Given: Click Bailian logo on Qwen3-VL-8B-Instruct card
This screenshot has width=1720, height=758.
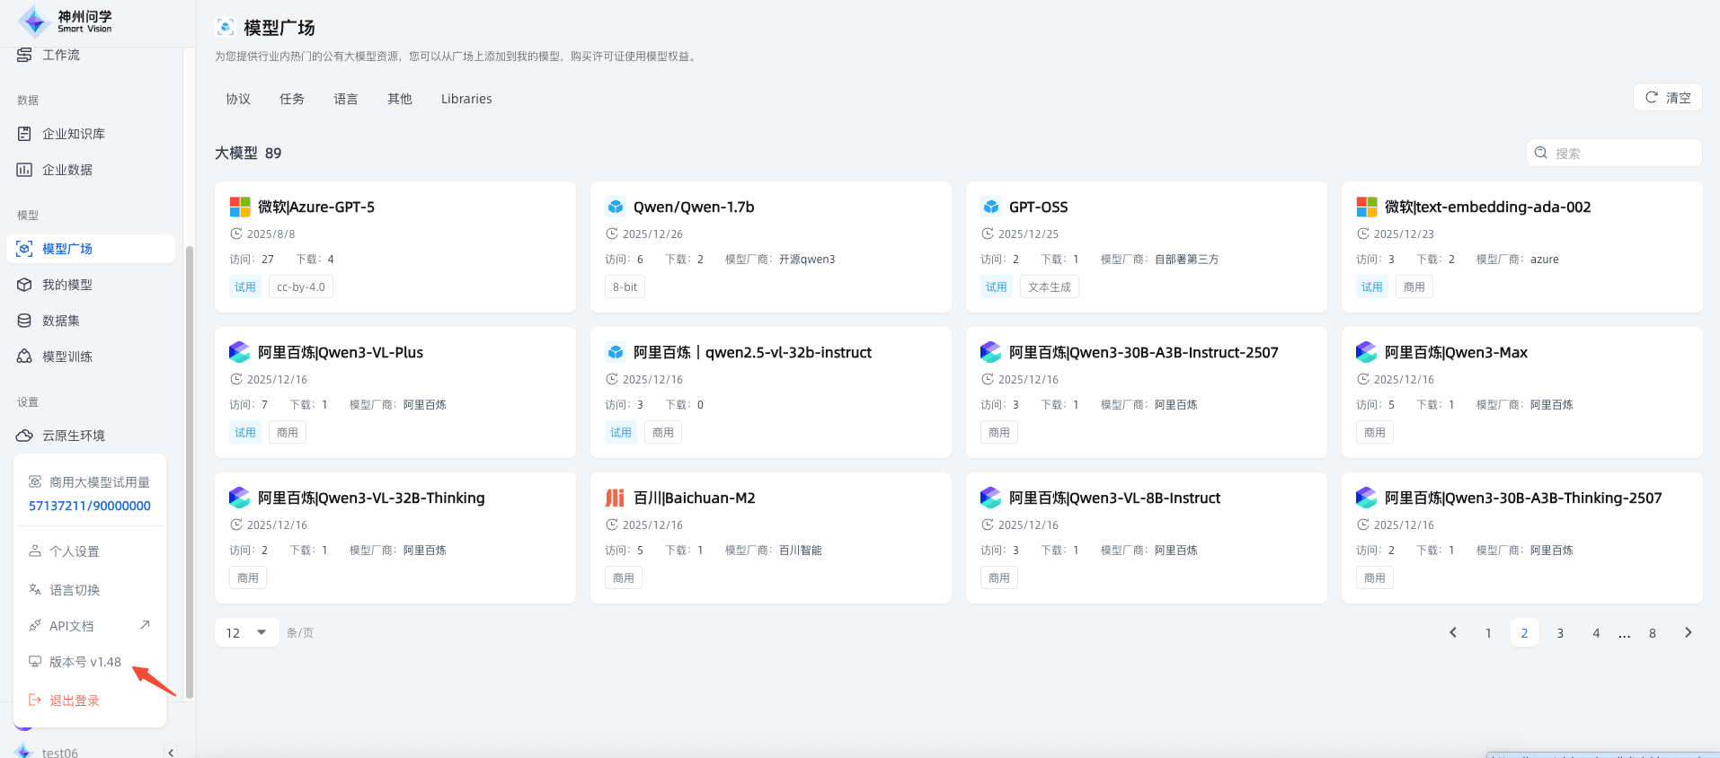Looking at the screenshot, I should 991,498.
